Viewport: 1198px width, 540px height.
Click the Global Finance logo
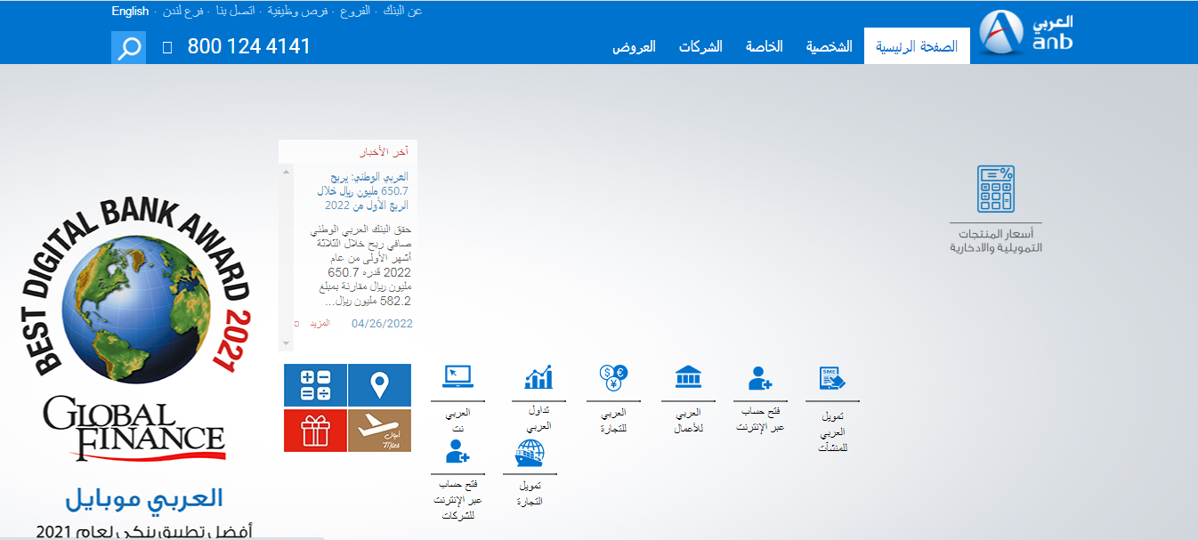coord(134,430)
